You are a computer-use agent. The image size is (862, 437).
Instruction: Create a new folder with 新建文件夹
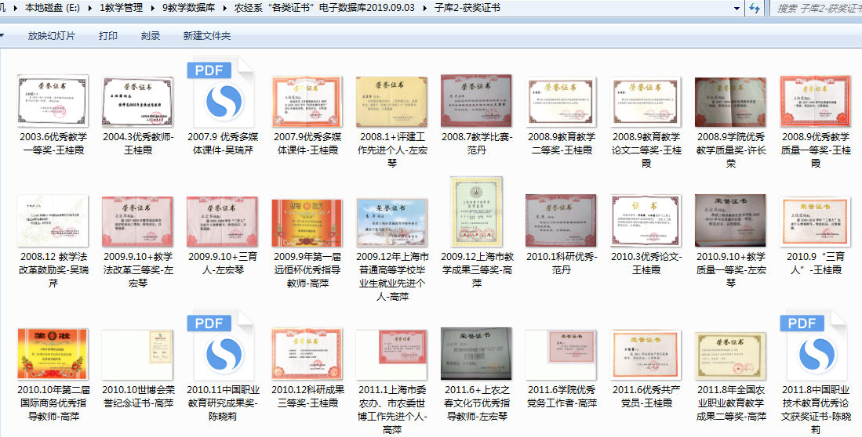[x=206, y=36]
